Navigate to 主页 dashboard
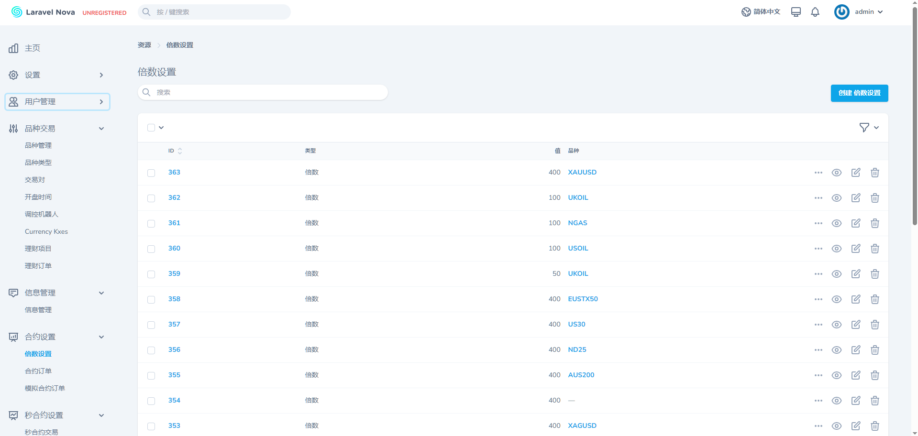This screenshot has width=918, height=436. pyautogui.click(x=33, y=48)
